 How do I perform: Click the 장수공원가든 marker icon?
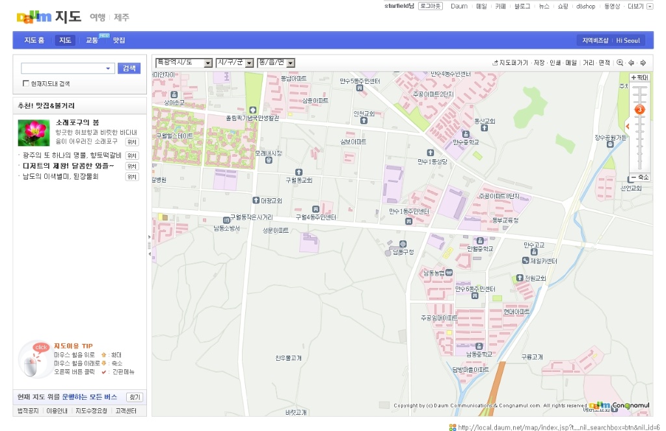[x=610, y=144]
